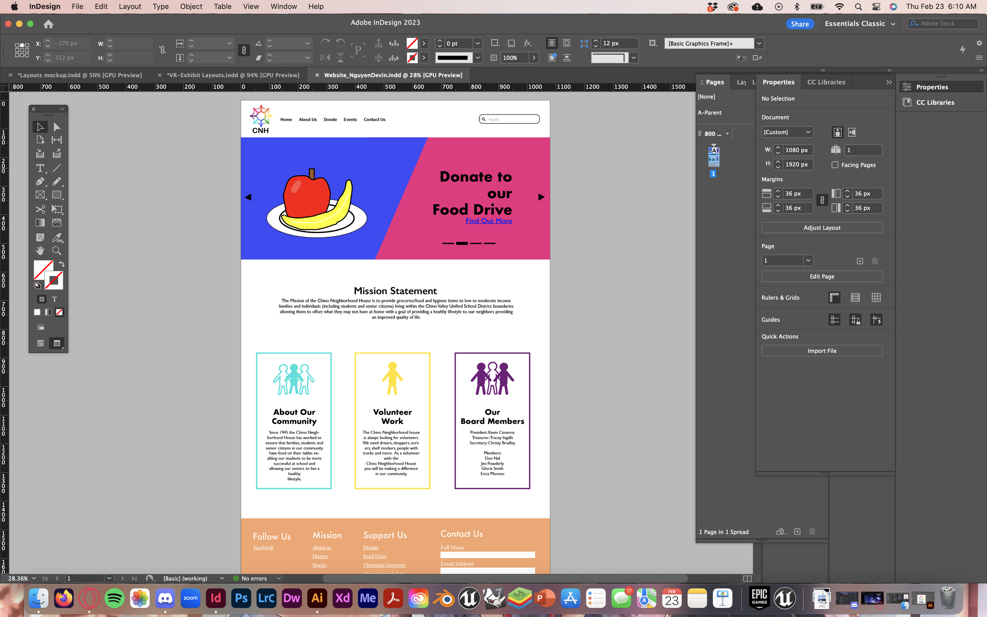
Task: Select the Line tool
Action: [x=57, y=168]
